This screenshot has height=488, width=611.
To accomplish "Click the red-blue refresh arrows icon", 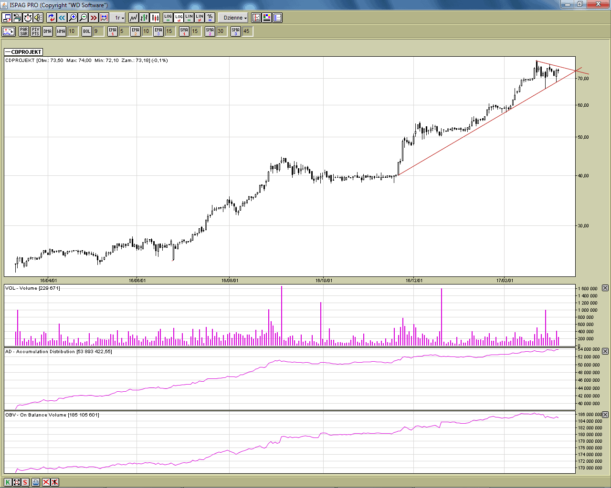I will [52, 18].
